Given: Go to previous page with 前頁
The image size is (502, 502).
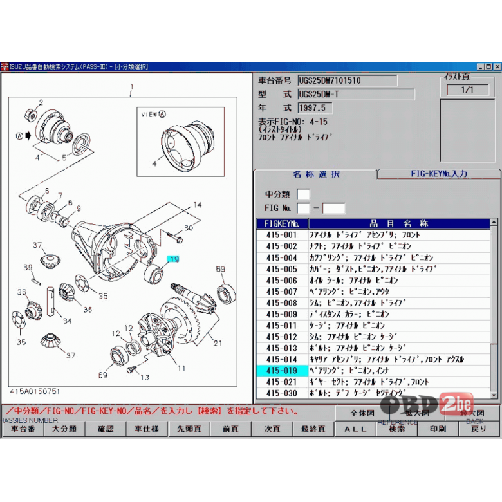Looking at the screenshot, I should 231,429.
